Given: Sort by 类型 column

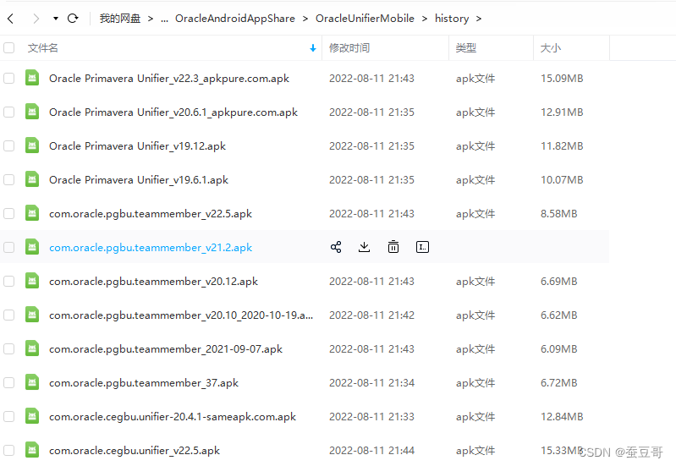Looking at the screenshot, I should pos(466,48).
